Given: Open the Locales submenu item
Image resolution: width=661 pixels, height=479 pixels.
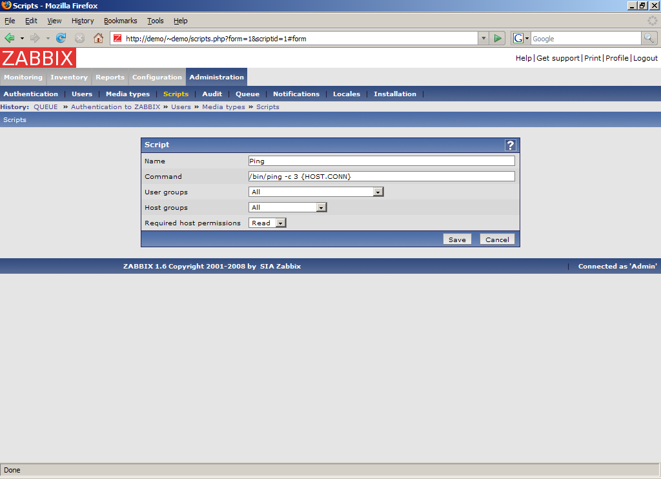Looking at the screenshot, I should coord(347,94).
